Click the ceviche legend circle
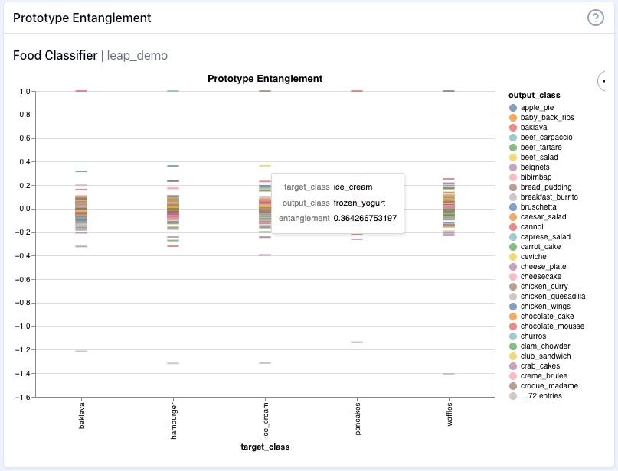The image size is (618, 471). [513, 257]
